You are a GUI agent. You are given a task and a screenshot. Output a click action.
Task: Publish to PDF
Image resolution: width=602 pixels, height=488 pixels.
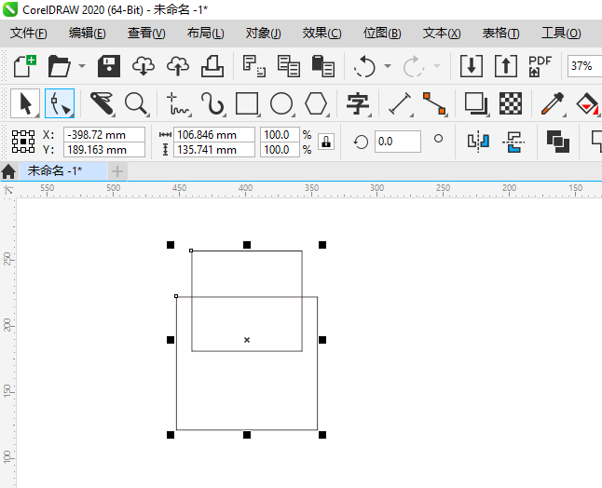(x=540, y=66)
